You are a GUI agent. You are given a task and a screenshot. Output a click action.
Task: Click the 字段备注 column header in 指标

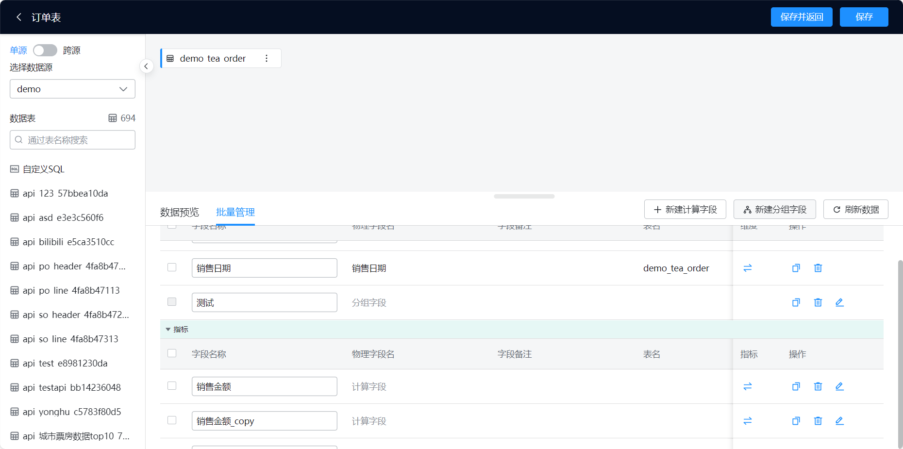coord(515,354)
